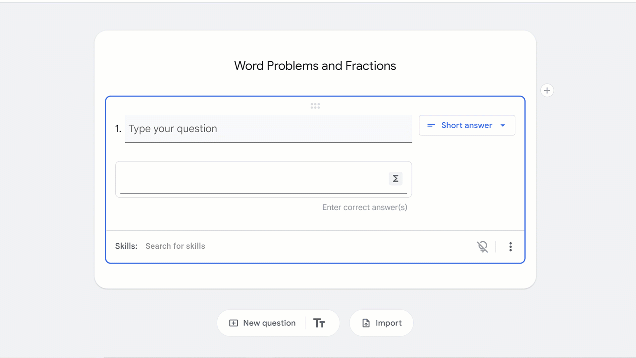Click the Skills: label
Viewport: 636px width, 358px height.
126,246
